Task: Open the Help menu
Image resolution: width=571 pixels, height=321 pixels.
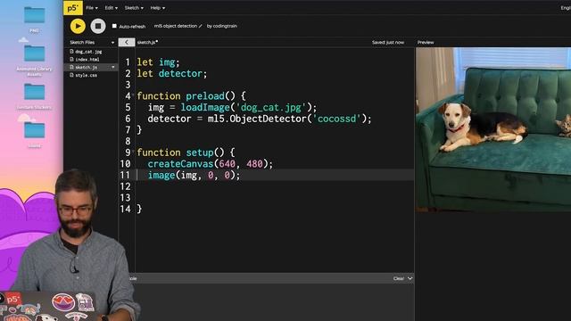Action: 157,8
